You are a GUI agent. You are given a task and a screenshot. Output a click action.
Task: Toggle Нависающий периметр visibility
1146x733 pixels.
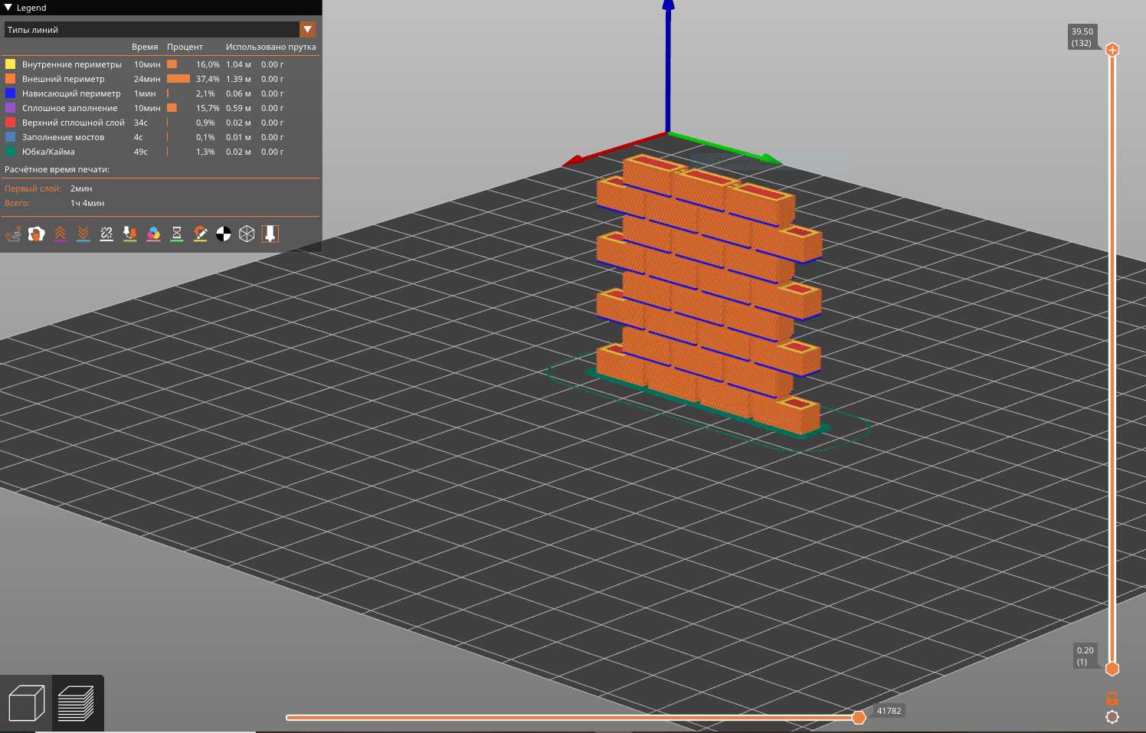[x=161, y=93]
